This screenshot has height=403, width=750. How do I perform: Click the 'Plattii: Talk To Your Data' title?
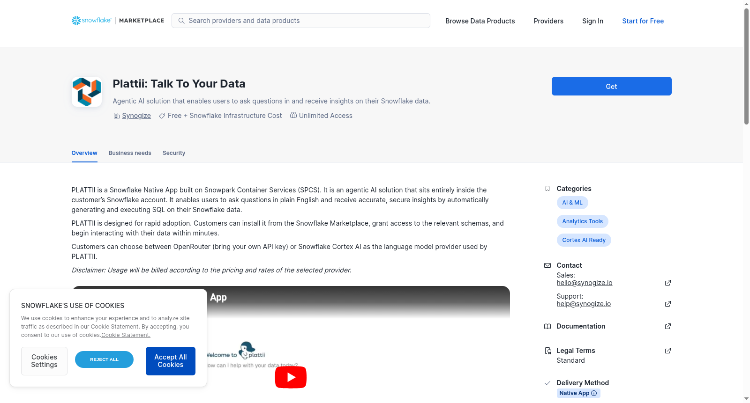pyautogui.click(x=179, y=84)
